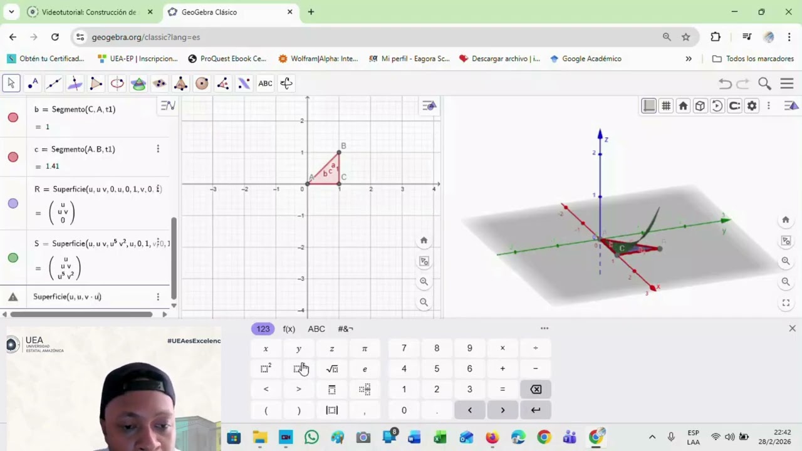Select the Move (arrow) tool
Viewport: 802px width, 451px height.
11,83
